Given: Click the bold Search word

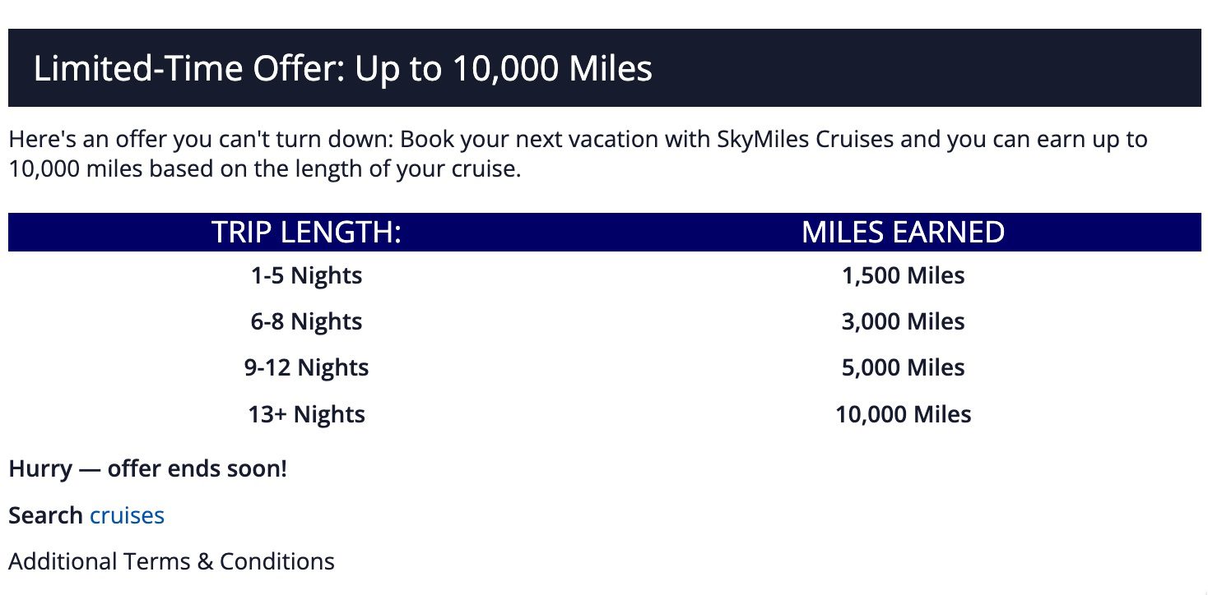Looking at the screenshot, I should 45,515.
